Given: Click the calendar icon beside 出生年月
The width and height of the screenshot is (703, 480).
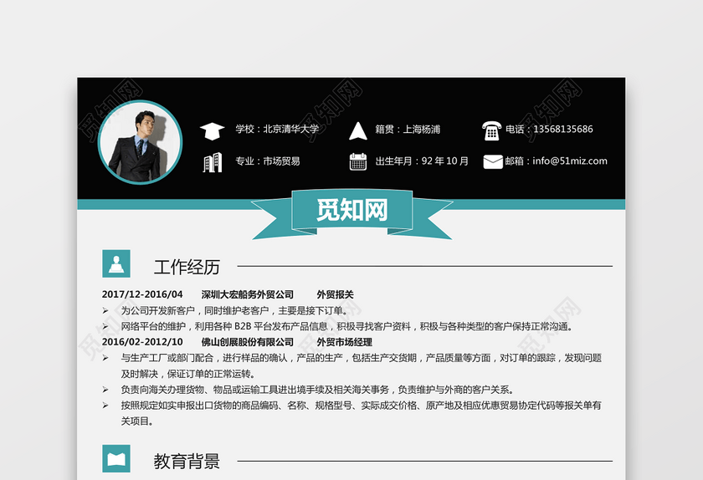Looking at the screenshot, I should coord(358,161).
